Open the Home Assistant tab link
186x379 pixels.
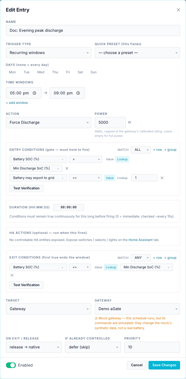click(141, 240)
